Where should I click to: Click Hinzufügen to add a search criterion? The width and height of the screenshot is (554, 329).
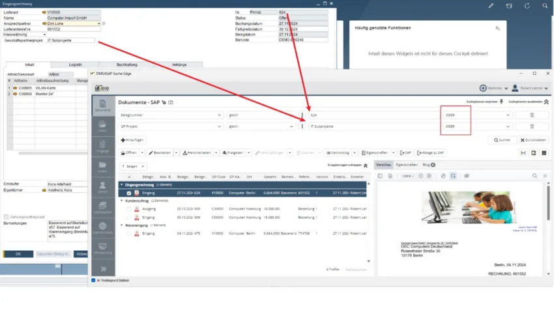(x=132, y=140)
